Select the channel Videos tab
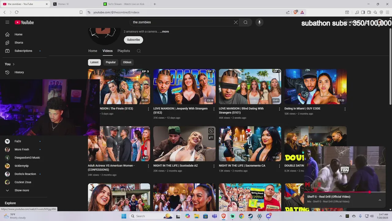This screenshot has height=221, width=392. (107, 51)
